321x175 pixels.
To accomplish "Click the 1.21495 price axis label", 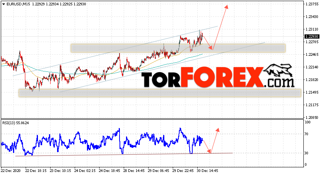I will [x=312, y=92].
